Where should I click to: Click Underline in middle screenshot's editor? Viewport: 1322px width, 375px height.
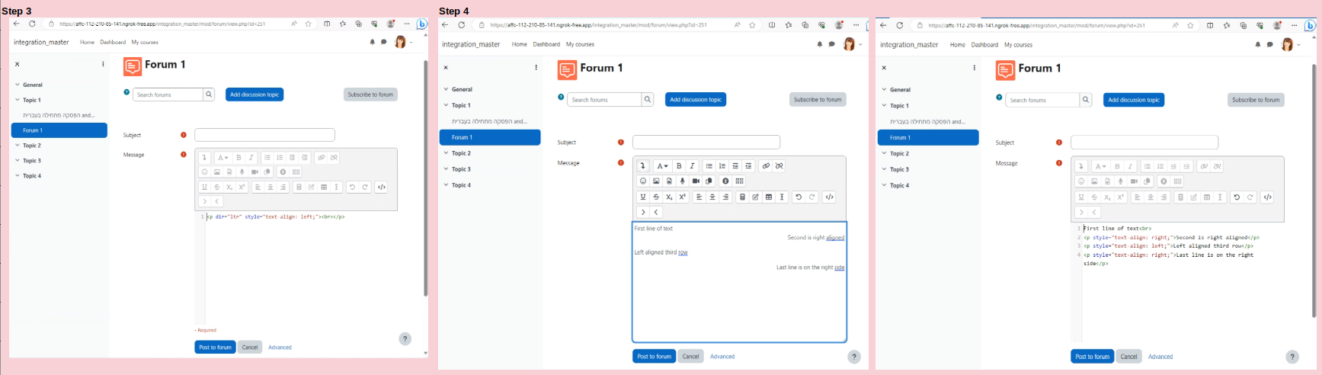(x=643, y=197)
